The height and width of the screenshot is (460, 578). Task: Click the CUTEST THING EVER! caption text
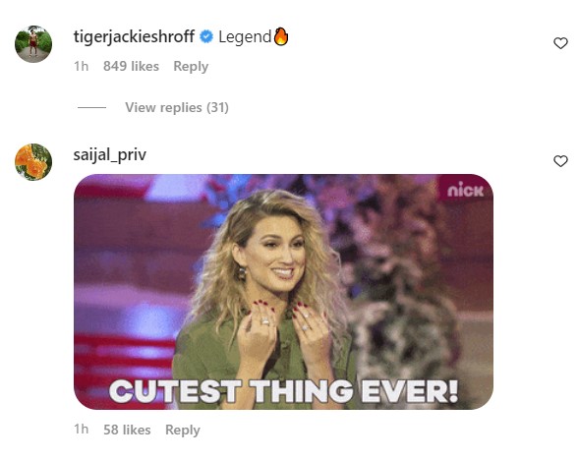click(x=283, y=391)
